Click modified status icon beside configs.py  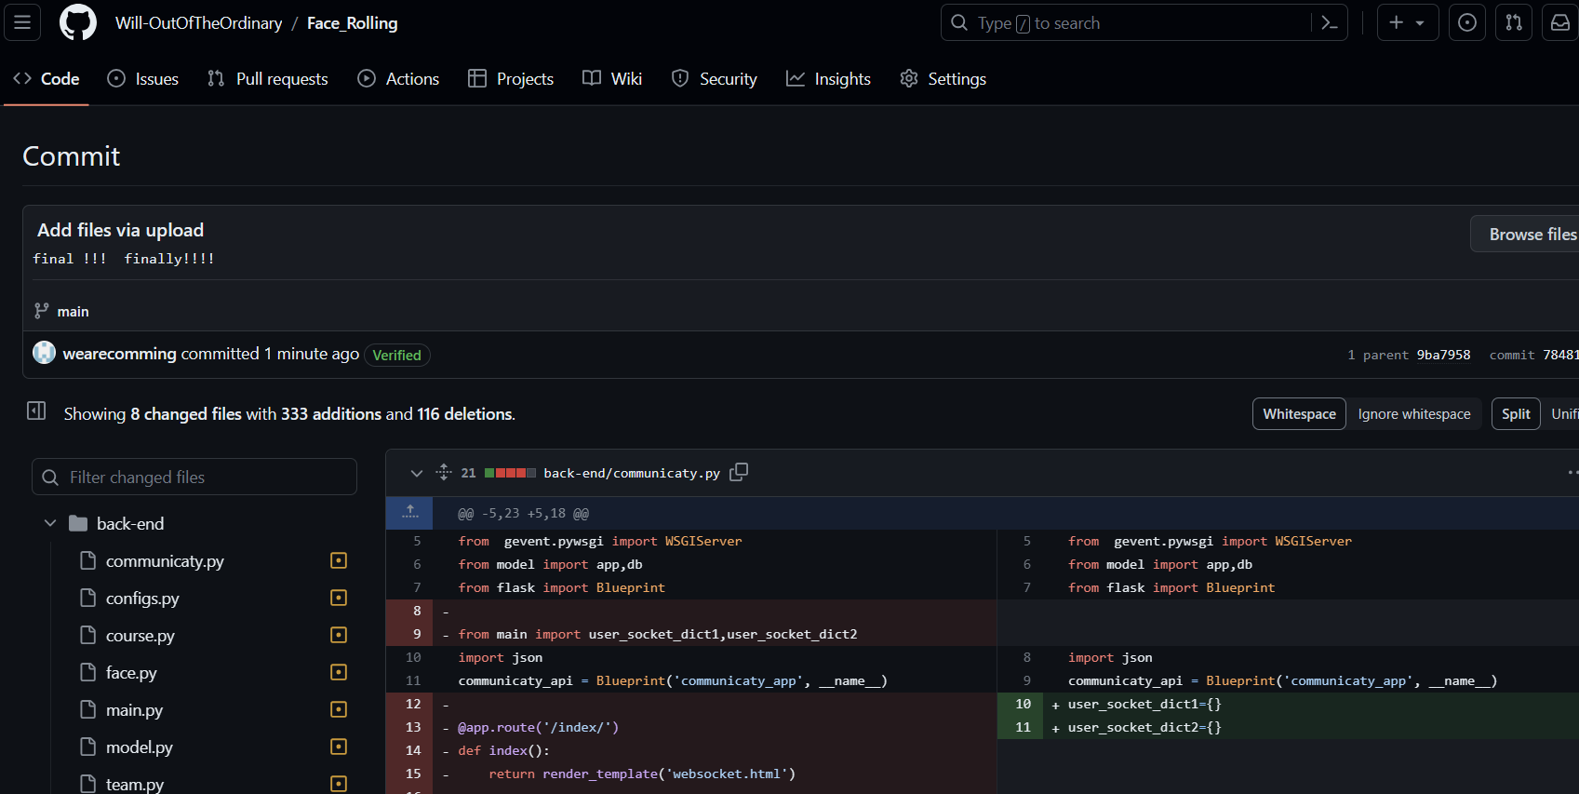339,598
